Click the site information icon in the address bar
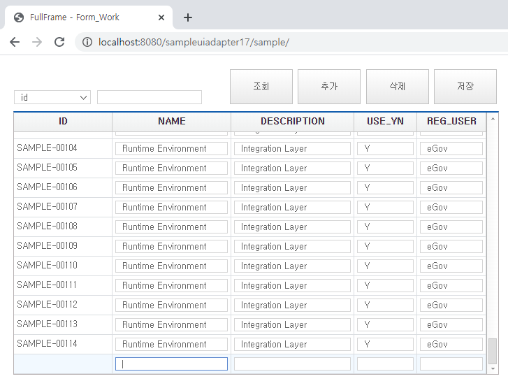Viewport: 508px width, 381px height. pos(87,42)
